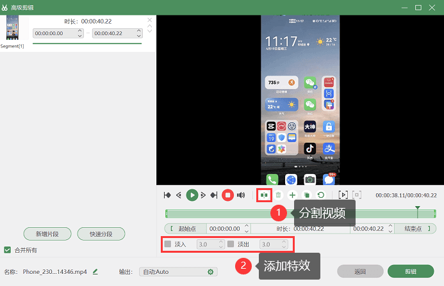The height and width of the screenshot is (286, 444).
Task: Click the 新增片段 button
Action: click(x=47, y=234)
